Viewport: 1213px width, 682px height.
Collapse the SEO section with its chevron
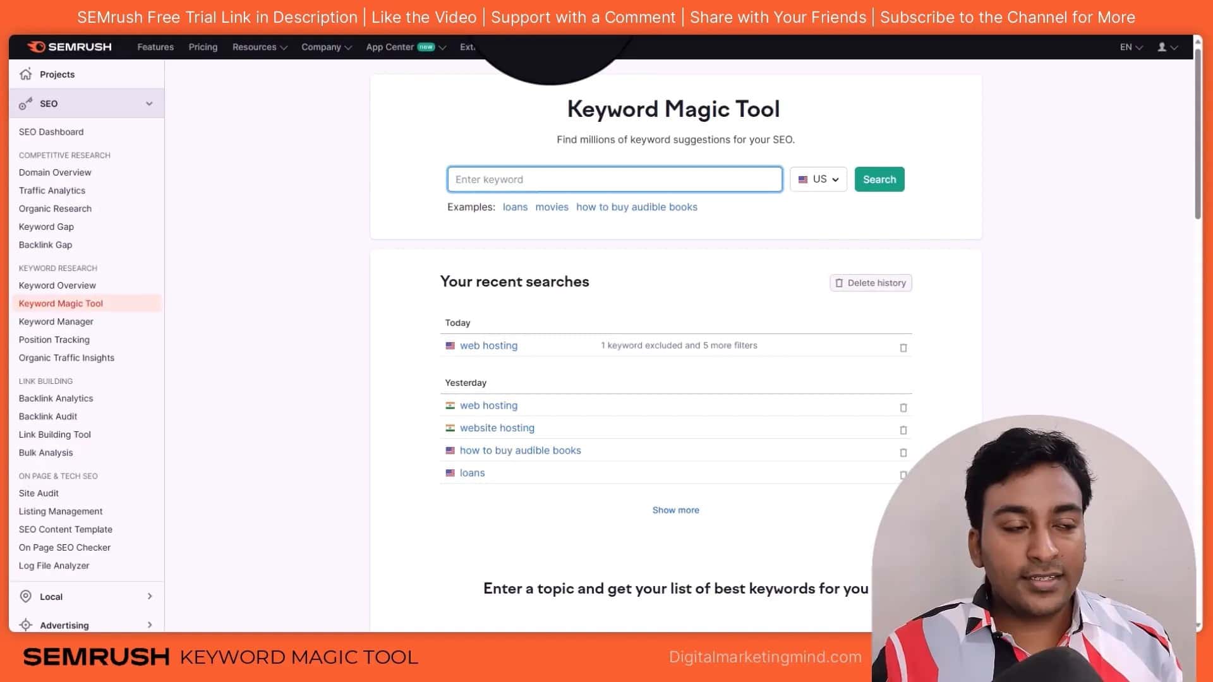click(149, 104)
